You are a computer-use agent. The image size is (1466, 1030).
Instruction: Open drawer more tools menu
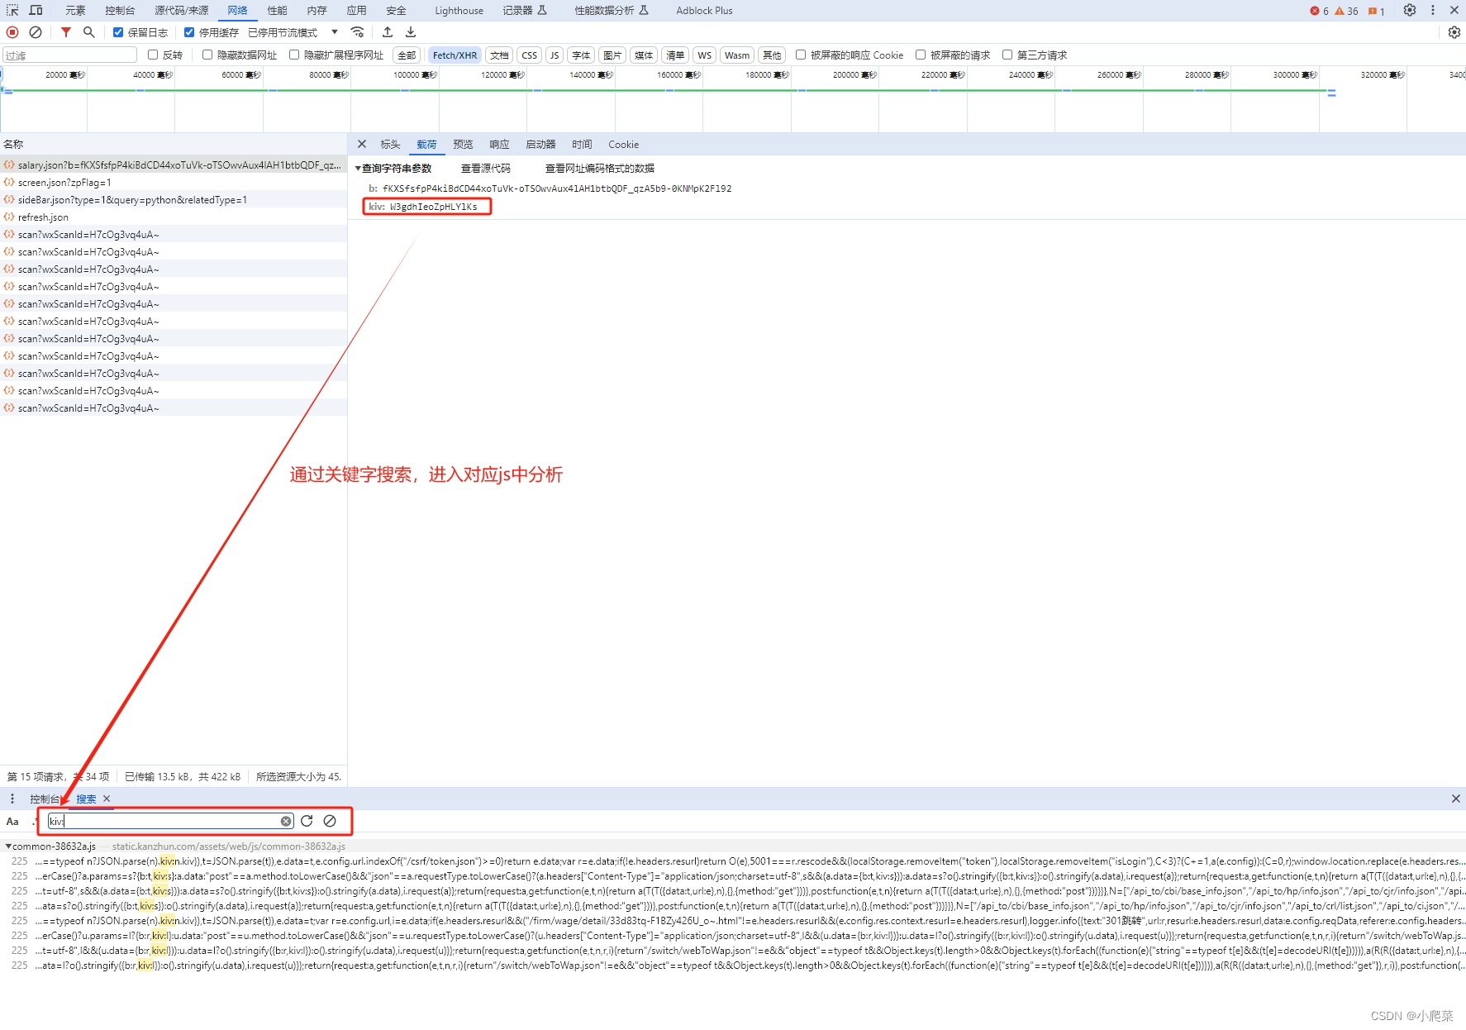click(12, 799)
